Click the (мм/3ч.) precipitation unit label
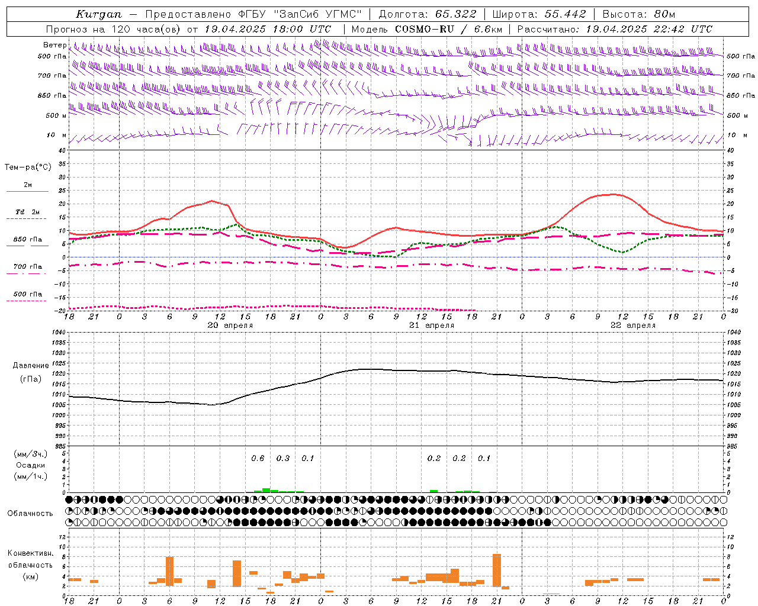The height and width of the screenshot is (606, 758). [x=31, y=454]
